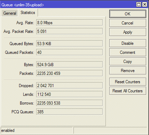149x135 pixels.
Task: Click the Lends field 112 540
Action: pos(69,94)
